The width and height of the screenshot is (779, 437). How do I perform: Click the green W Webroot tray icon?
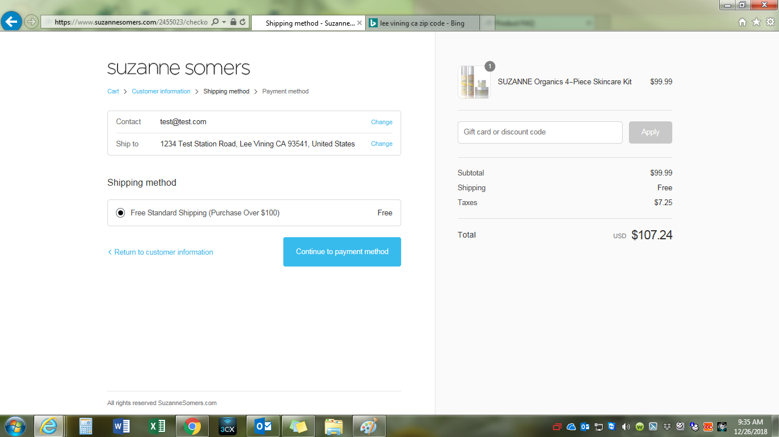click(639, 426)
